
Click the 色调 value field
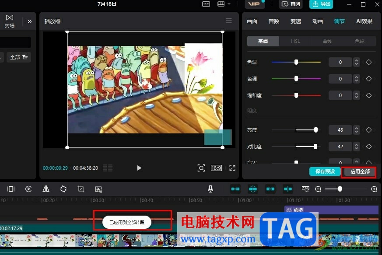tap(340, 79)
